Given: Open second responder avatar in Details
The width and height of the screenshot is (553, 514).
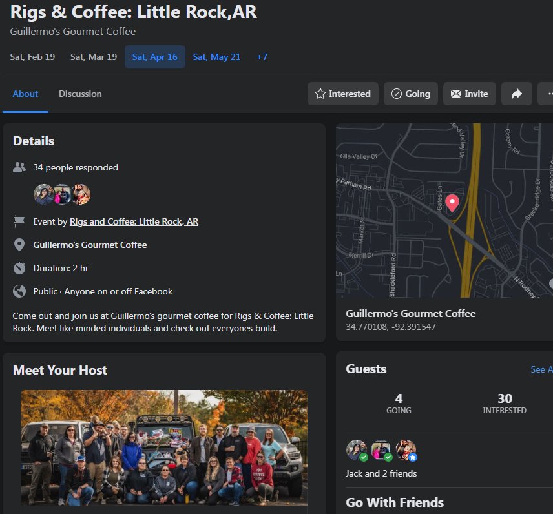Looking at the screenshot, I should coord(62,194).
